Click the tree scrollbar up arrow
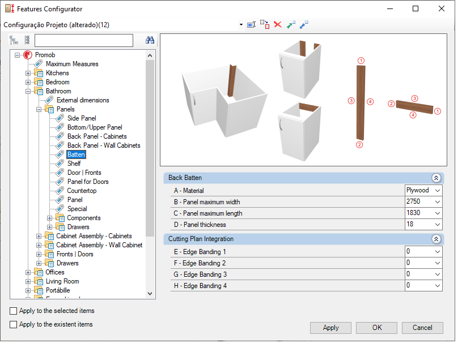 point(150,55)
